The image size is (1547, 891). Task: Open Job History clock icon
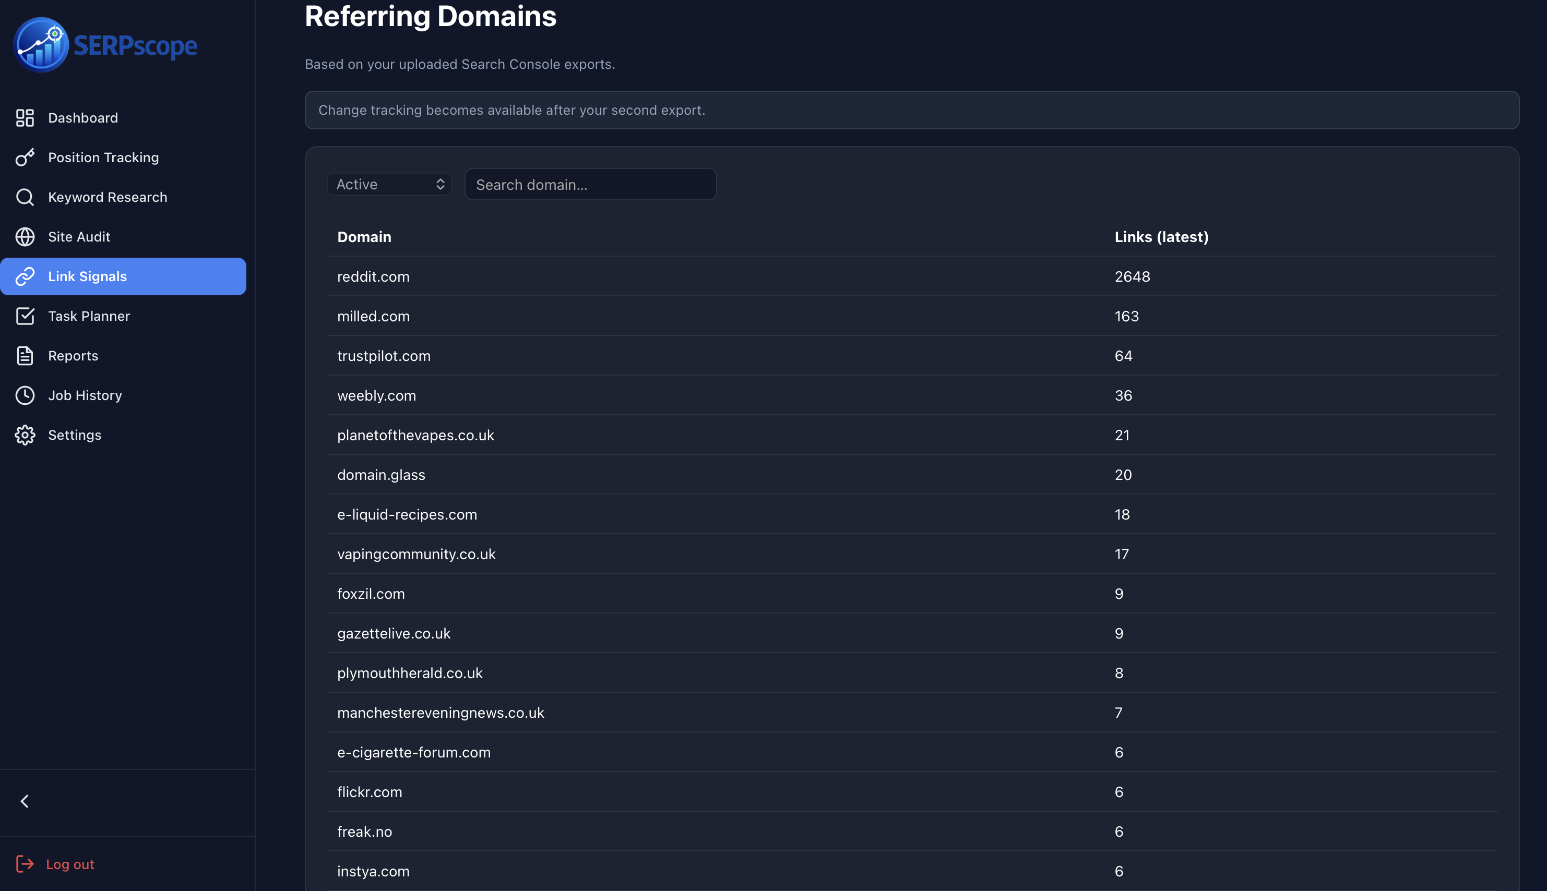pyautogui.click(x=25, y=395)
